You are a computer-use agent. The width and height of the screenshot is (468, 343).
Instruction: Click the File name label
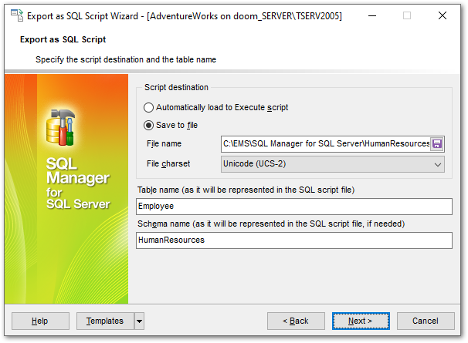click(164, 144)
